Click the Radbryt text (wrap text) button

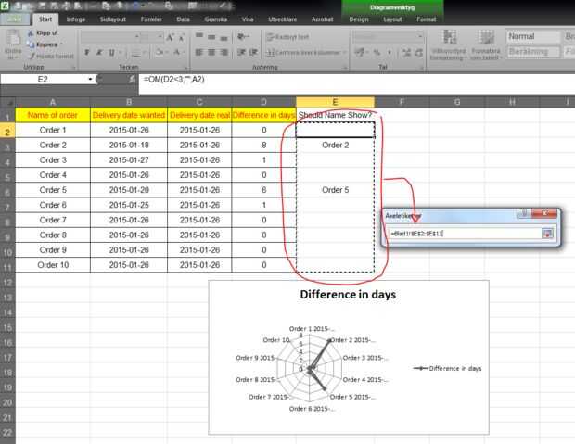click(287, 37)
